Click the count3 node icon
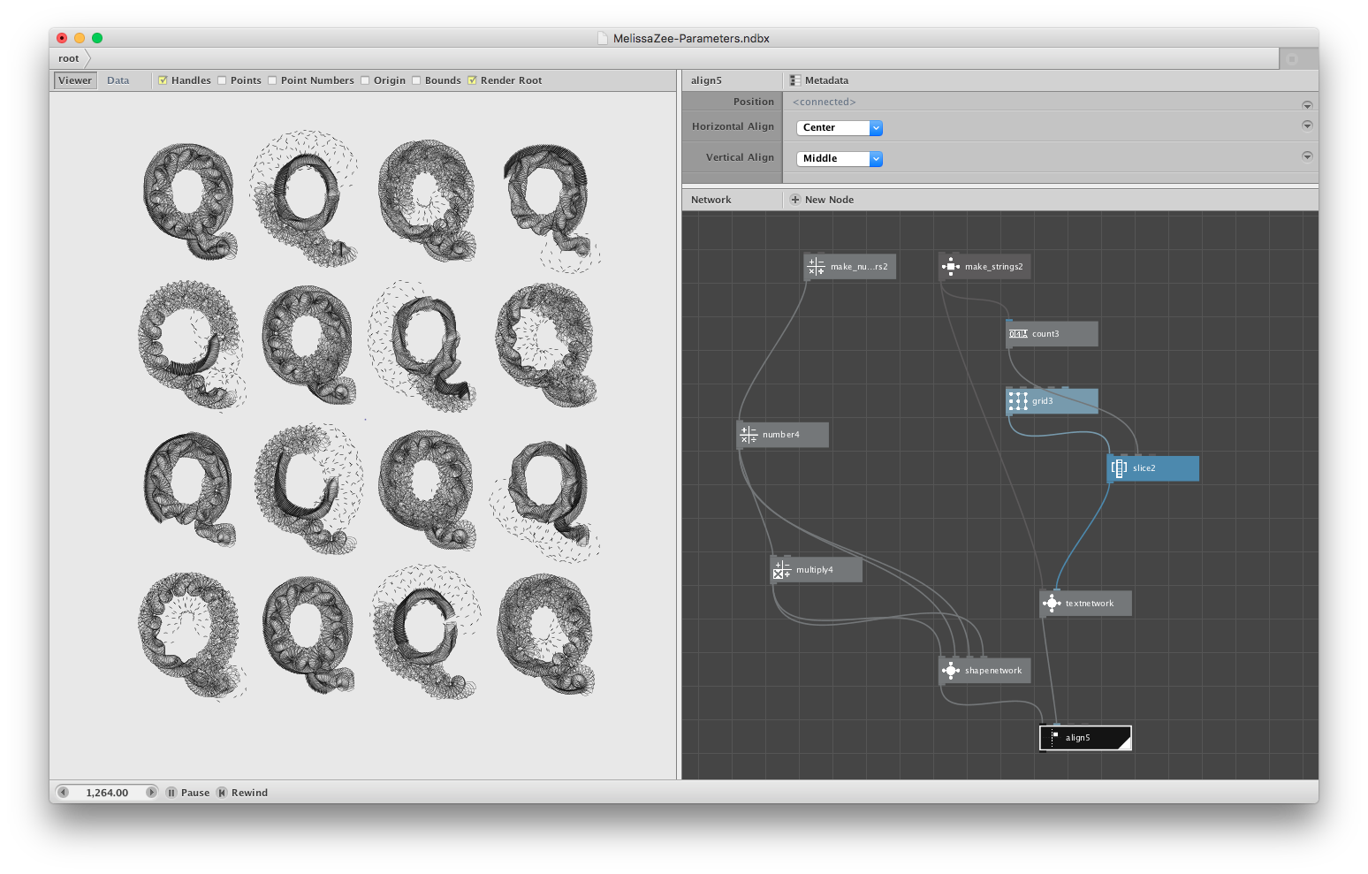Screen dimensions: 1368x874 [1018, 334]
